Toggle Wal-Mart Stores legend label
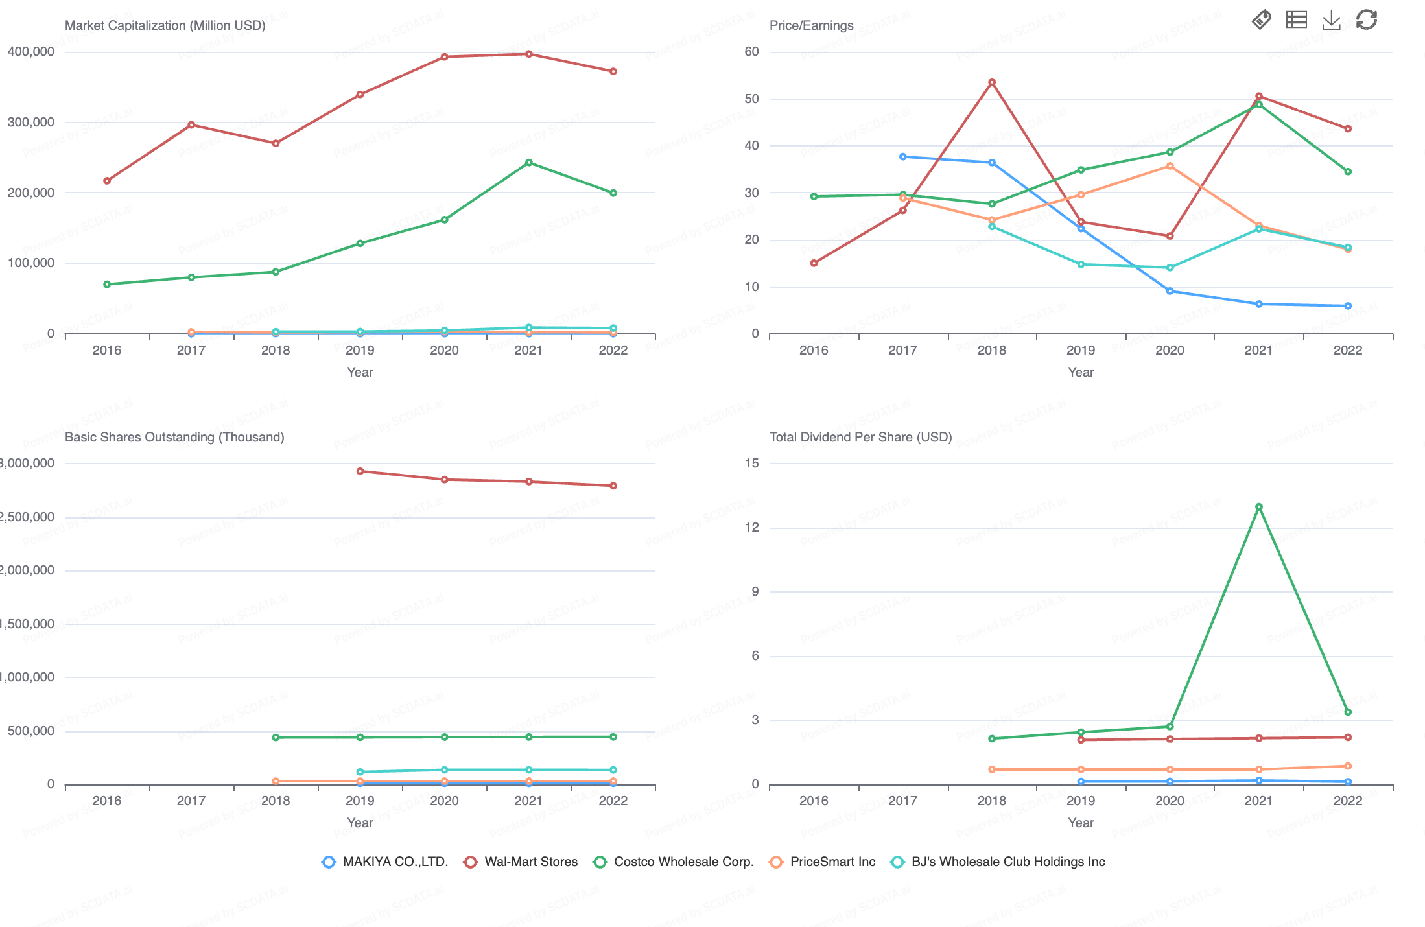Image resolution: width=1425 pixels, height=927 pixels. click(x=530, y=862)
